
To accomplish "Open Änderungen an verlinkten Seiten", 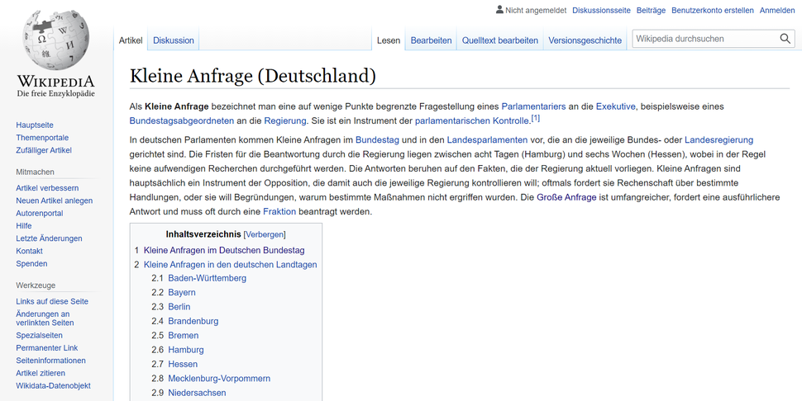I will coord(45,318).
